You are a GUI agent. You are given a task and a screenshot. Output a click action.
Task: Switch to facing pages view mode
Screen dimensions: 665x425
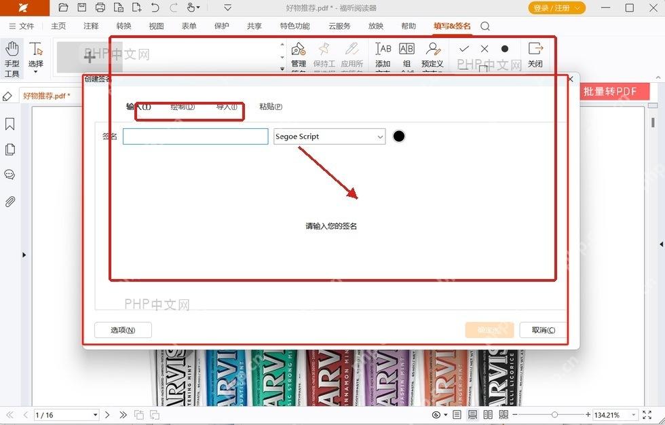(x=488, y=415)
